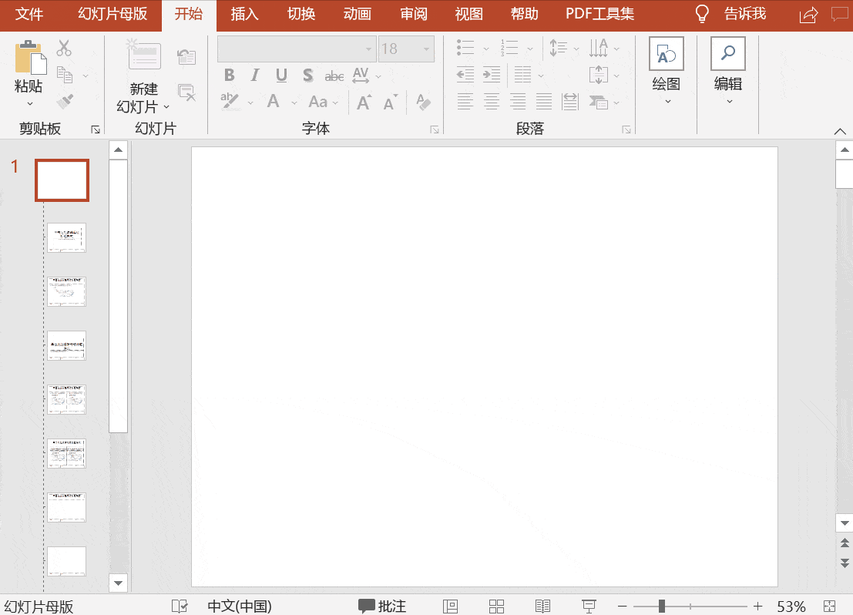Adjust the zoom slider
Viewport: 853px width, 615px height.
pos(660,606)
